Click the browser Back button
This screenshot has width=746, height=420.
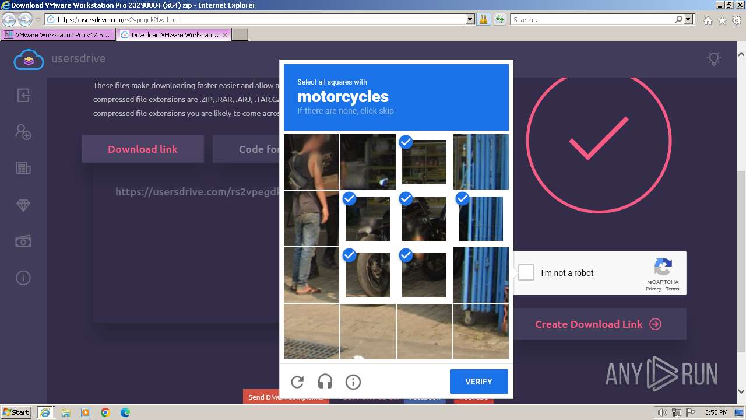point(9,19)
